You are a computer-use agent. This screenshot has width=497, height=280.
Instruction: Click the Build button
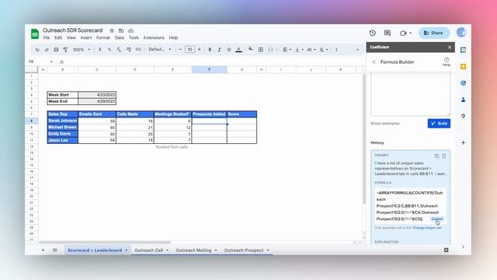[x=439, y=123]
